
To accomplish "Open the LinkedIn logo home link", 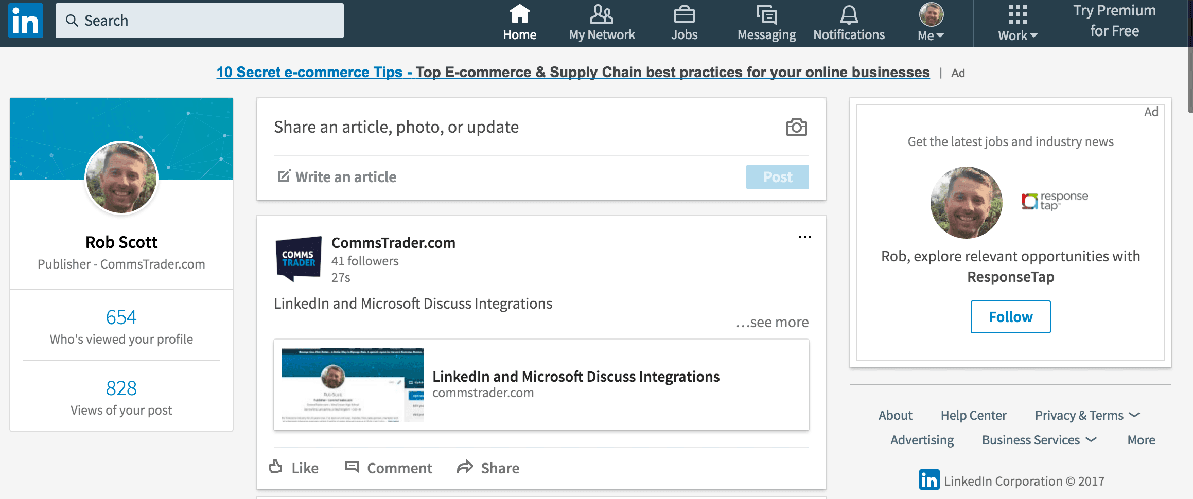I will coord(26,21).
